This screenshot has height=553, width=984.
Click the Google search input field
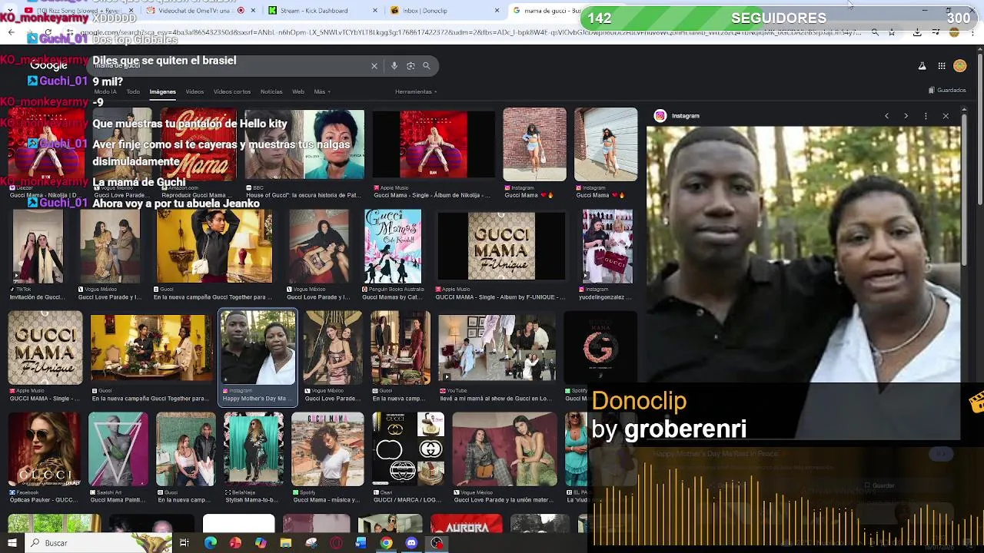click(x=231, y=66)
